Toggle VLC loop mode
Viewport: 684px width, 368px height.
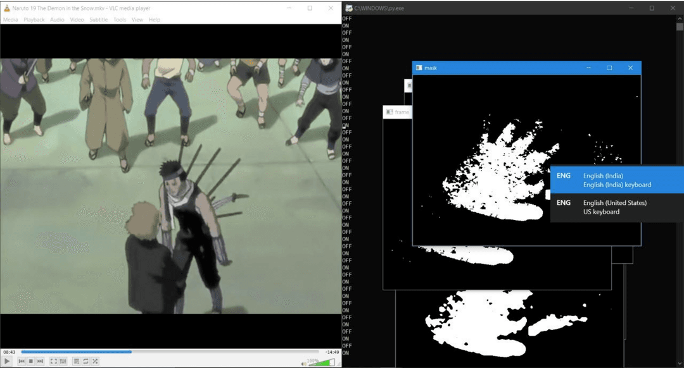(x=86, y=361)
